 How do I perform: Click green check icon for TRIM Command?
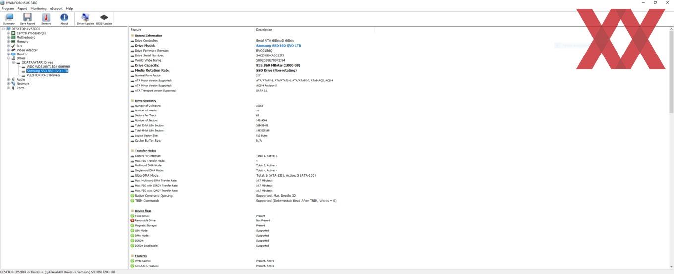132,201
